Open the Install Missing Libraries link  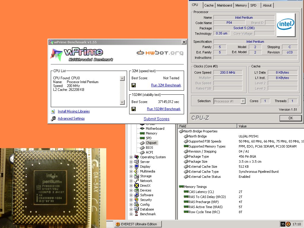click(x=74, y=111)
